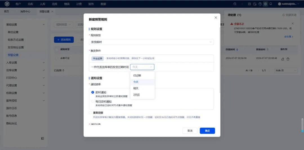Open the message inbox icon in the header
The image size is (304, 150).
point(249,4)
